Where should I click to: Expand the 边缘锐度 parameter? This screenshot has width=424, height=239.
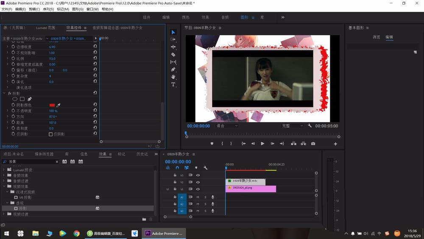click(x=7, y=47)
